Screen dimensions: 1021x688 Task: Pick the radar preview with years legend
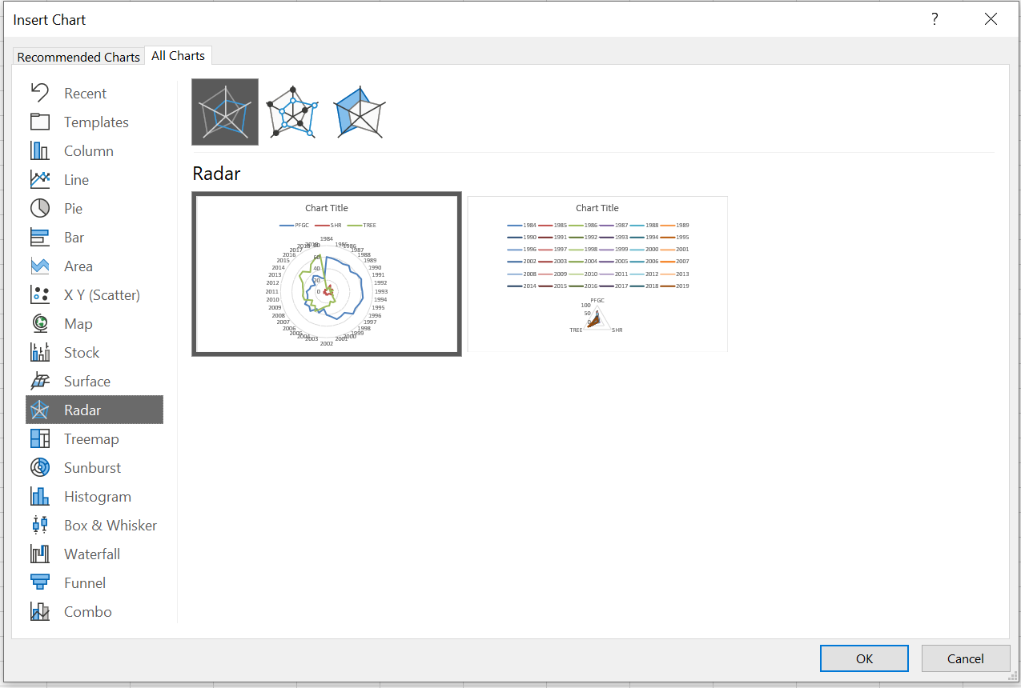[x=597, y=274]
